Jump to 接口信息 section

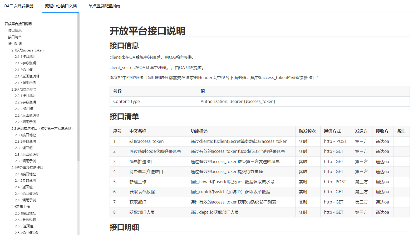[15, 30]
